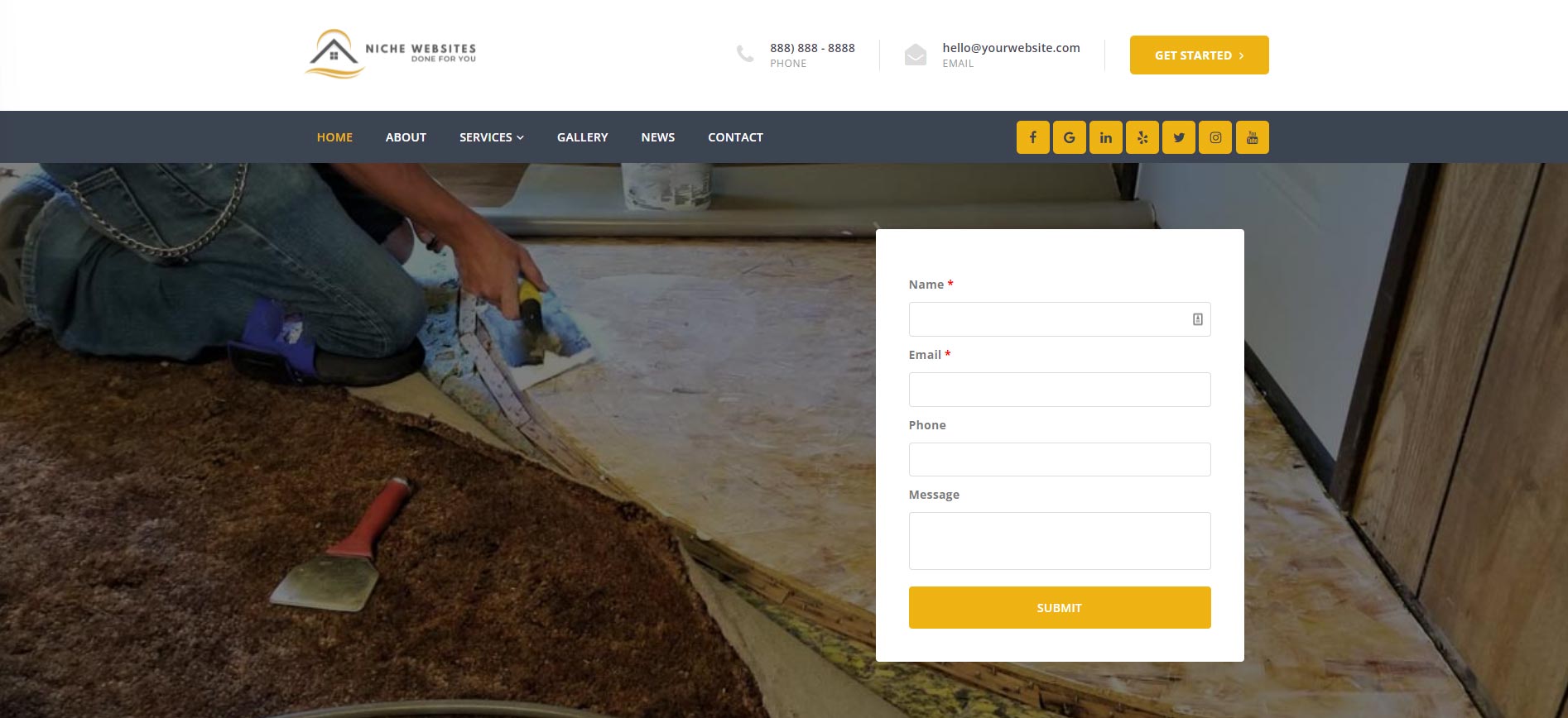Click the phone handset icon in header
Screen dimensions: 1568x718
pyautogui.click(x=745, y=55)
